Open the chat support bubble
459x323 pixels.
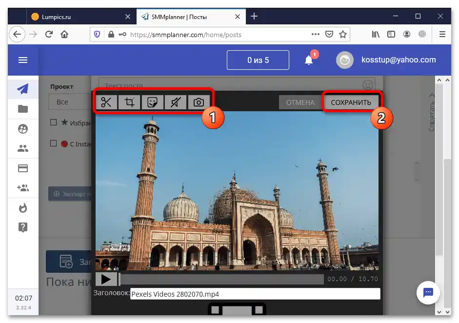pos(428,293)
